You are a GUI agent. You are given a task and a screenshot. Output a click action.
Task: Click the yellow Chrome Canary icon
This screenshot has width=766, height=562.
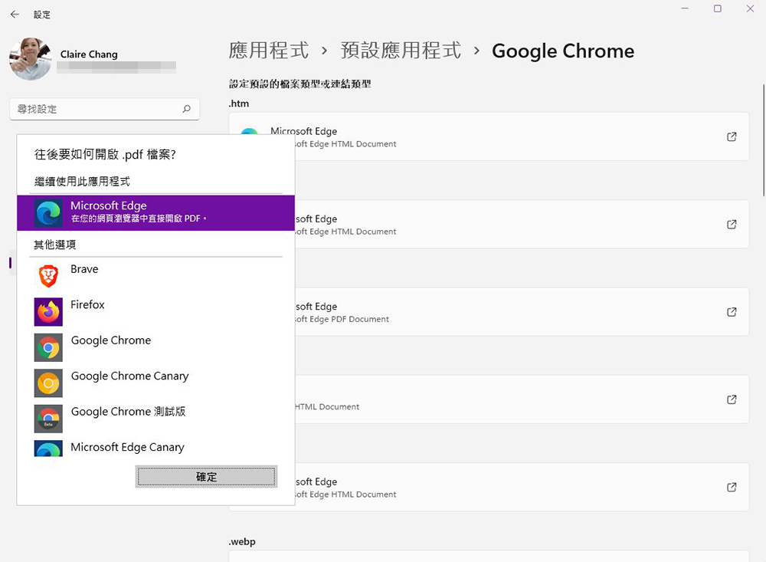48,383
